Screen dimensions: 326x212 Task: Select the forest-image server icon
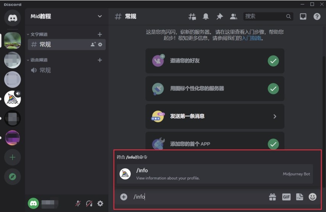(x=13, y=40)
